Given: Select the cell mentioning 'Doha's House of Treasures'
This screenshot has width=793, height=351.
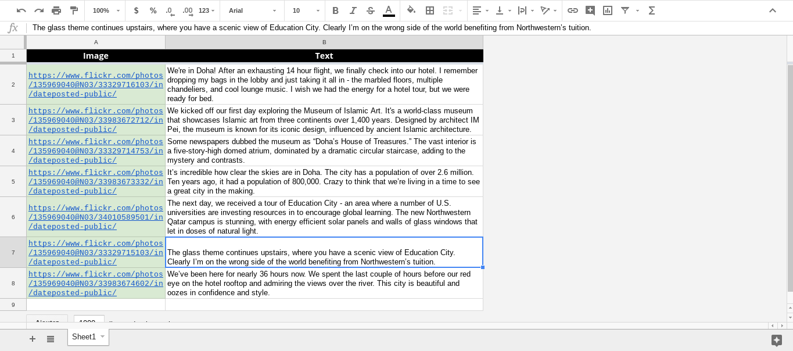Looking at the screenshot, I should tap(324, 151).
